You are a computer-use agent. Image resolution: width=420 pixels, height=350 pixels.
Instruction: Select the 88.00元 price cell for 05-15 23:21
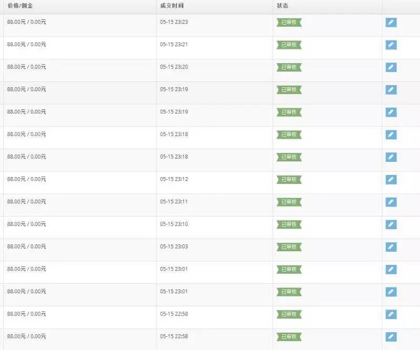[27, 44]
